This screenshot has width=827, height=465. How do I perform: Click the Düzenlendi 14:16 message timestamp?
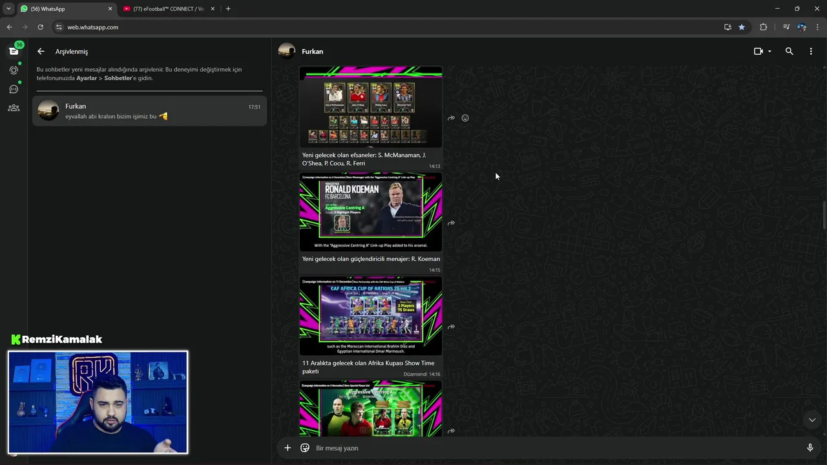(x=422, y=375)
